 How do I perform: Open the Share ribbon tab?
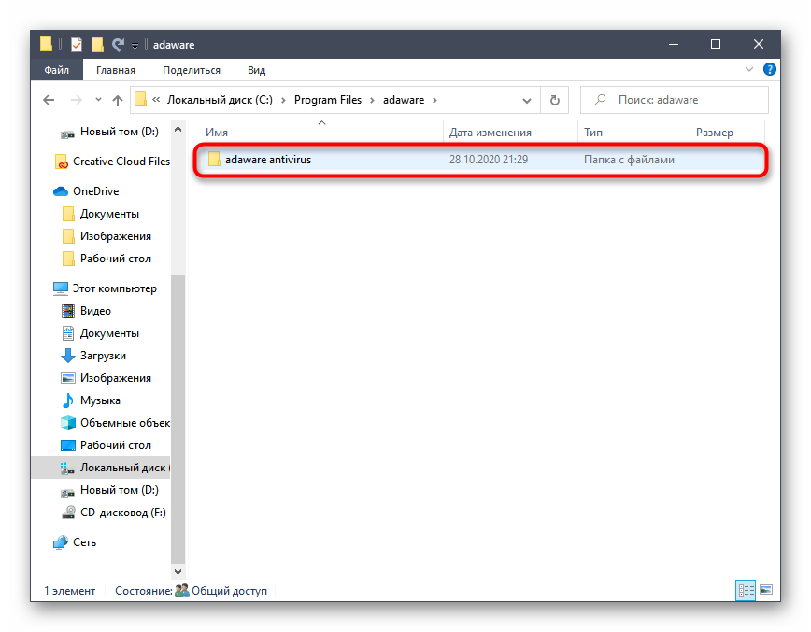pyautogui.click(x=191, y=70)
